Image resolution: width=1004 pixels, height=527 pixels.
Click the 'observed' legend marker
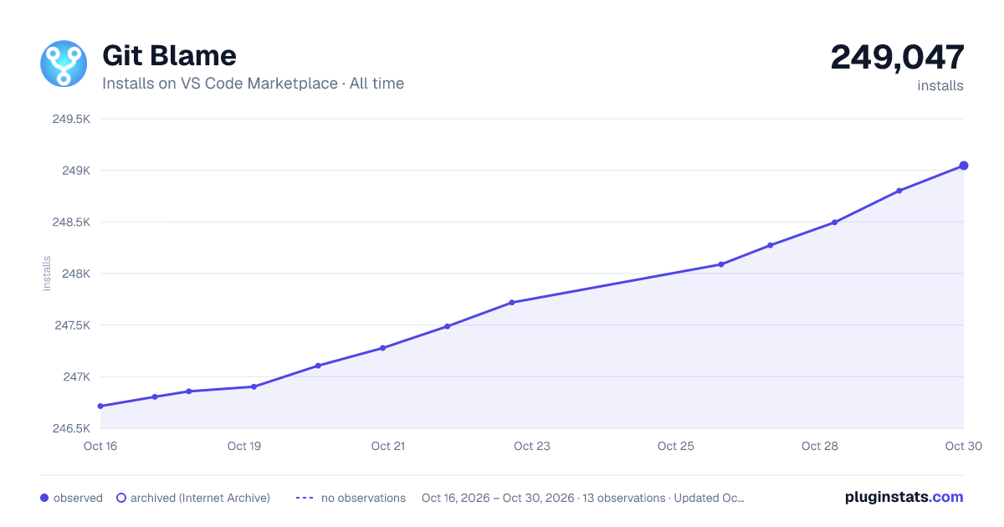click(x=44, y=498)
